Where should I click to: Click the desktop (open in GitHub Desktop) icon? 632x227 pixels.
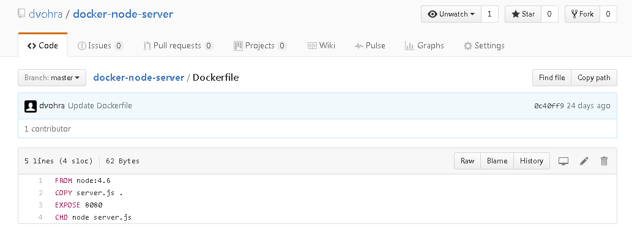563,161
